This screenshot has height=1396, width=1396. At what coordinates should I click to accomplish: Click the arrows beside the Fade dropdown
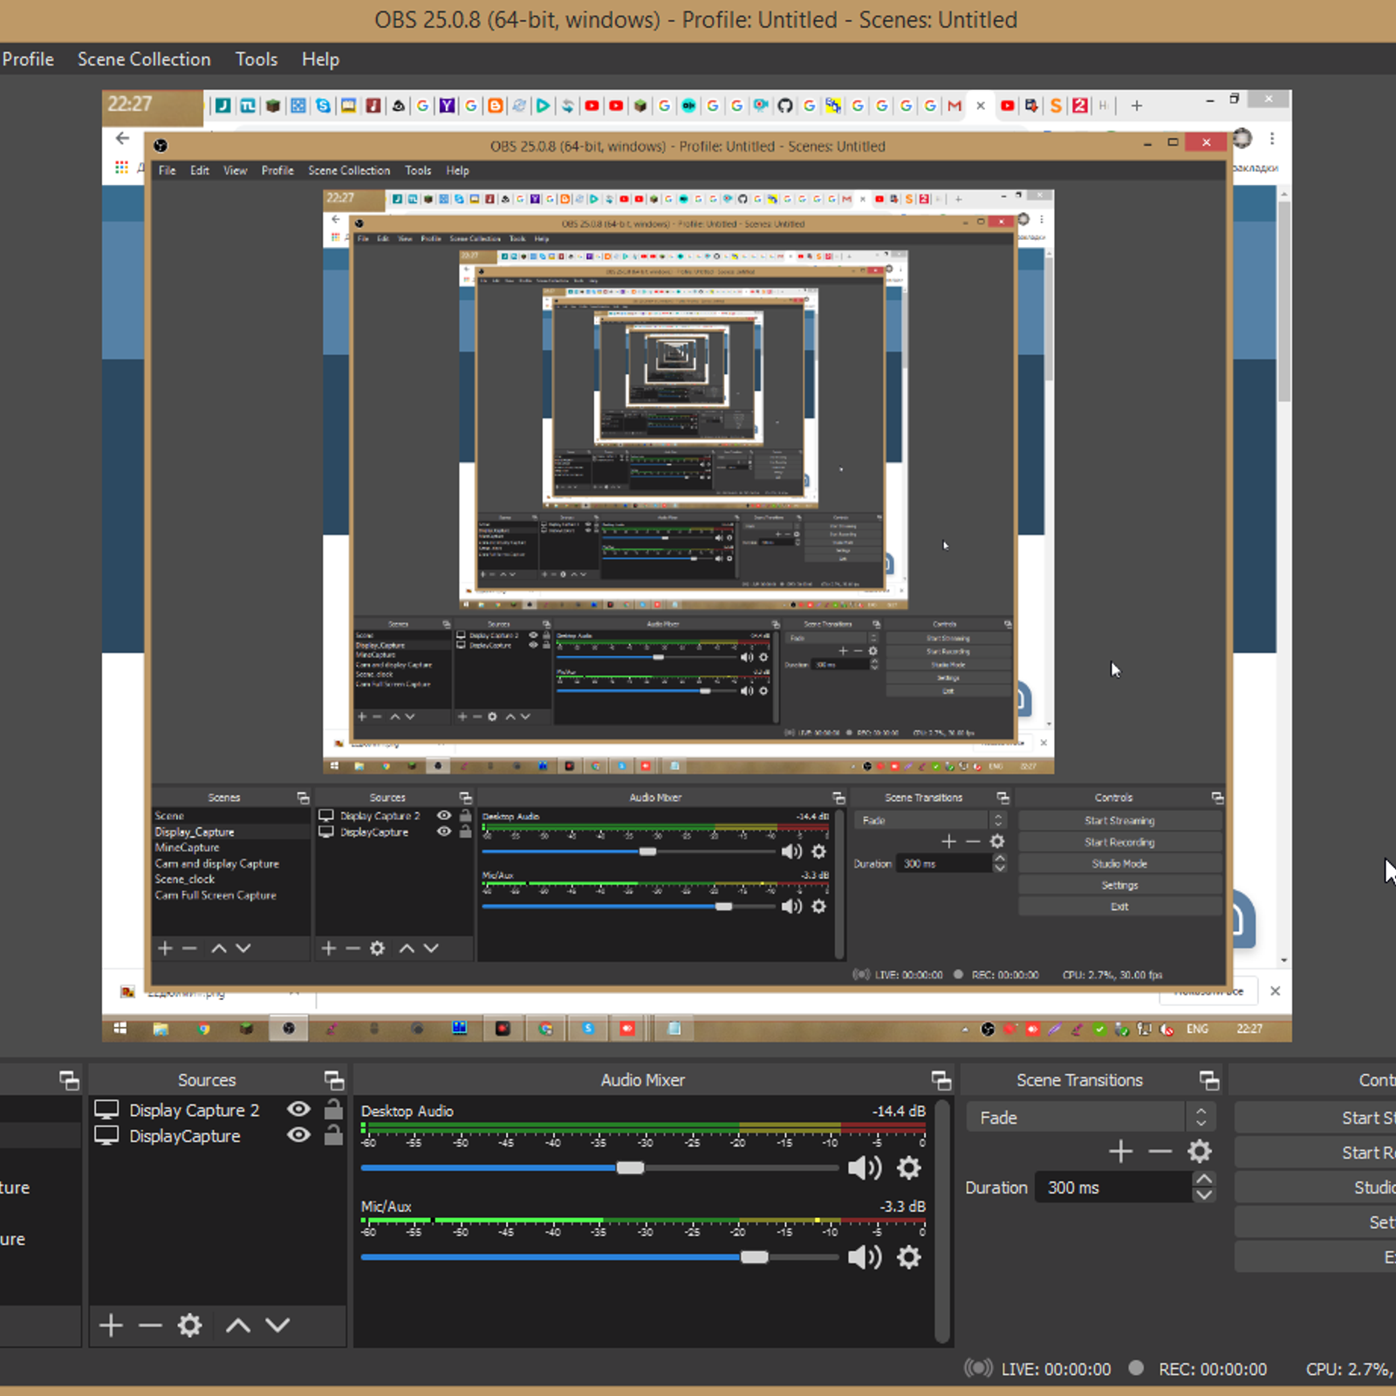point(1201,1118)
